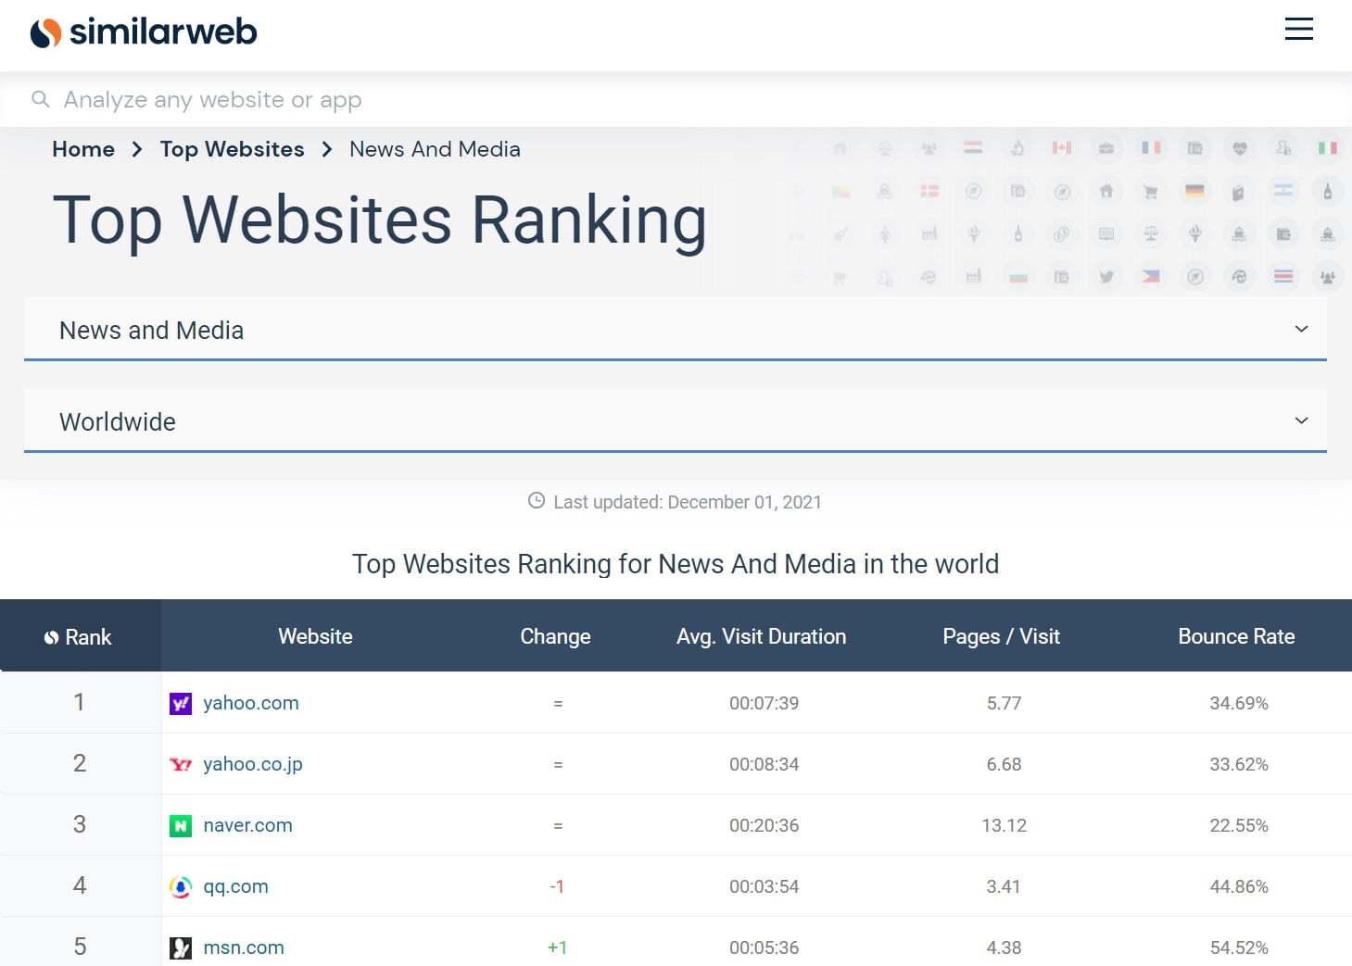Go to Home breadcrumb
The width and height of the screenshot is (1352, 966).
coord(83,149)
